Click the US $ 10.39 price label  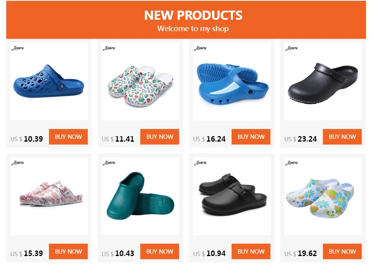click(26, 139)
